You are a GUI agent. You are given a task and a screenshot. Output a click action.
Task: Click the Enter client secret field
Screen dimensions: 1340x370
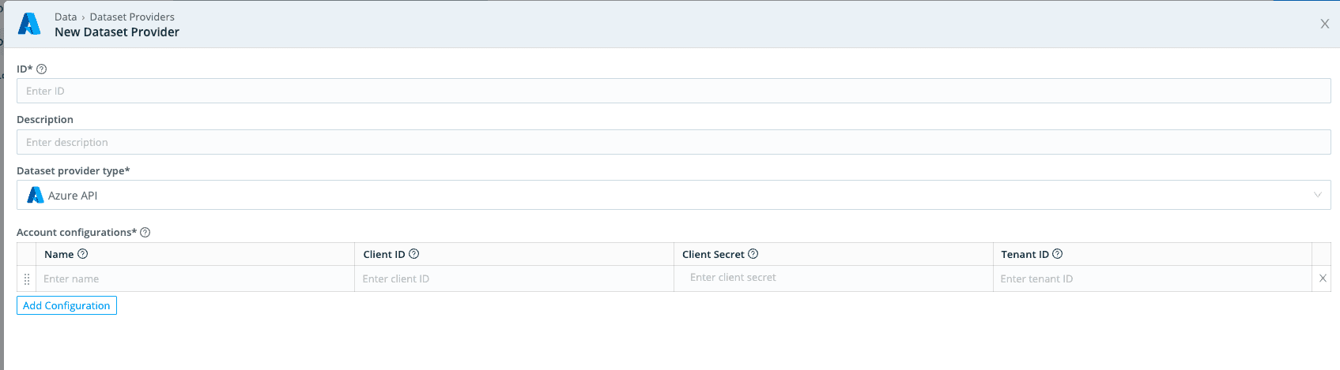tap(833, 278)
